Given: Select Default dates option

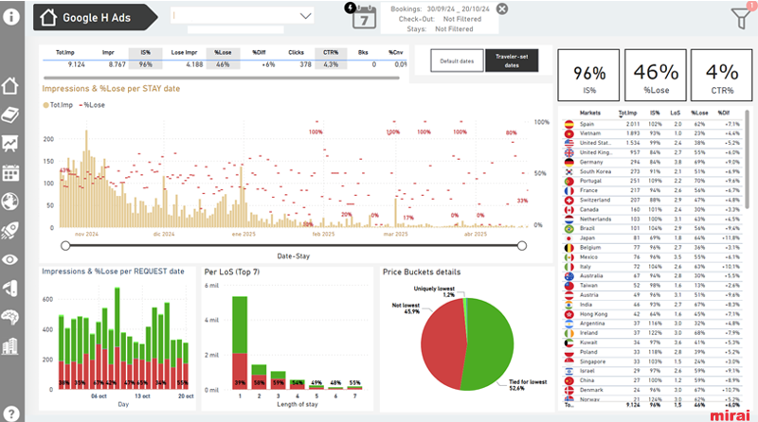Looking at the screenshot, I should (457, 61).
